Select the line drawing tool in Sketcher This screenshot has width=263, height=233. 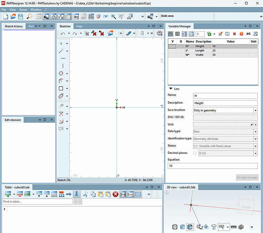tap(61, 51)
